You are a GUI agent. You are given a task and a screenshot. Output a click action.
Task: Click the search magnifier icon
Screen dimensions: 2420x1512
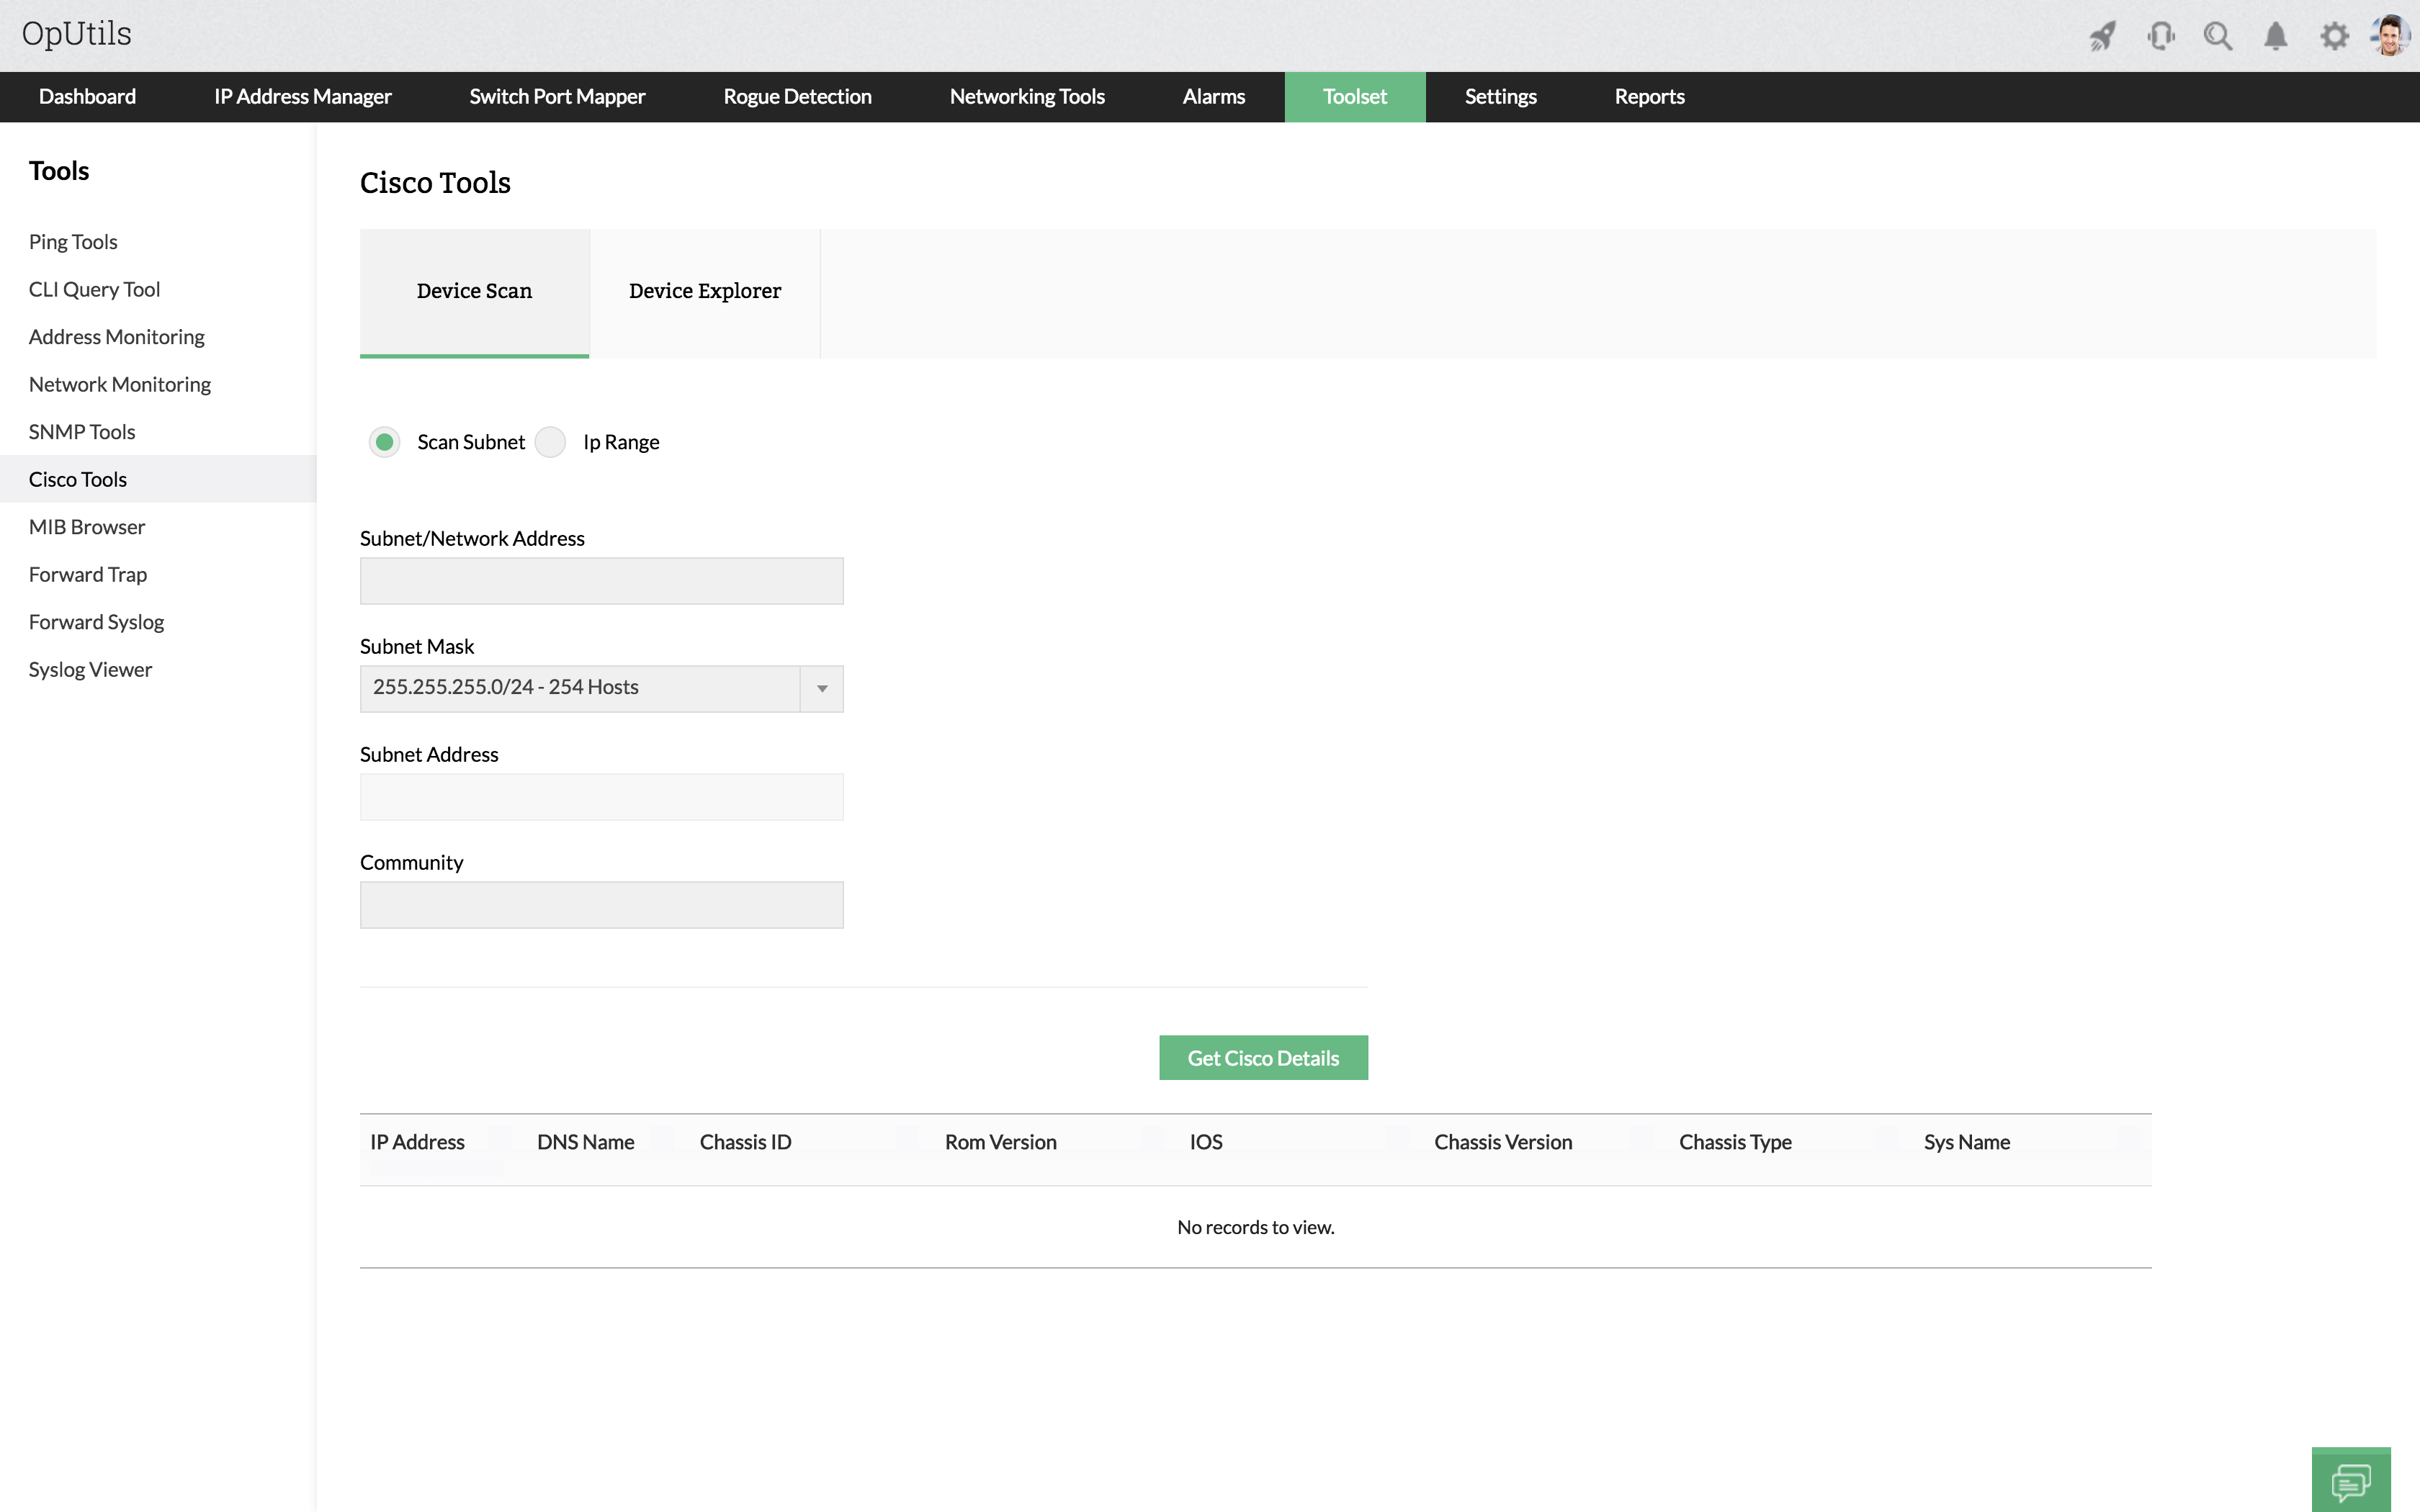(2218, 37)
